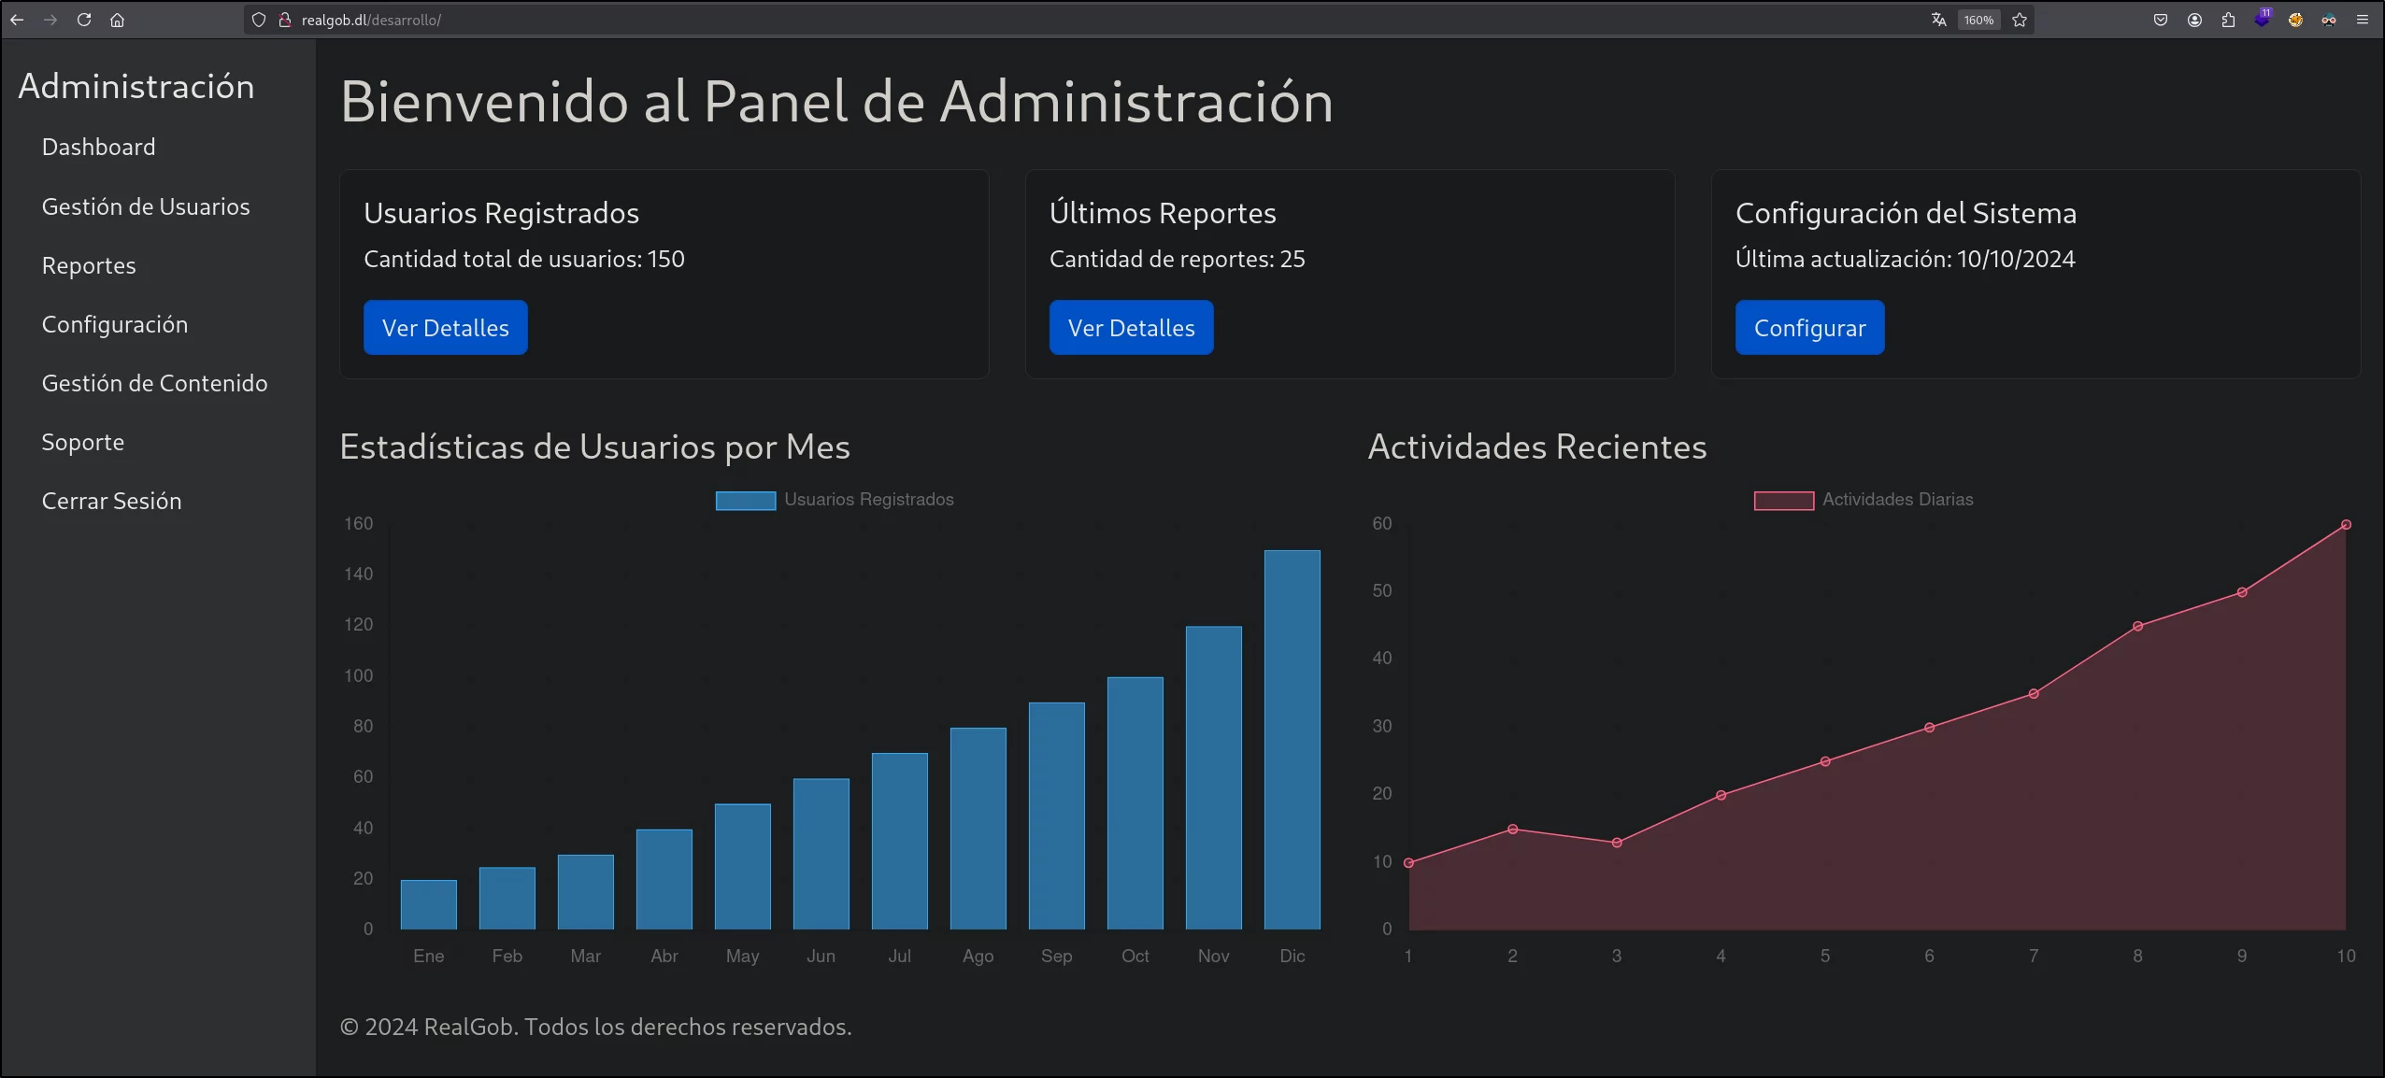Go to the browser home page
The width and height of the screenshot is (2385, 1078).
coord(117,20)
